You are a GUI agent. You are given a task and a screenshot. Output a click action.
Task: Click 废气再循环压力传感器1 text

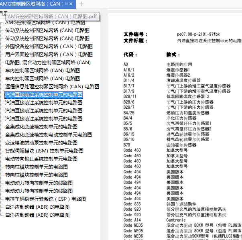pyautogui.click(x=189, y=123)
